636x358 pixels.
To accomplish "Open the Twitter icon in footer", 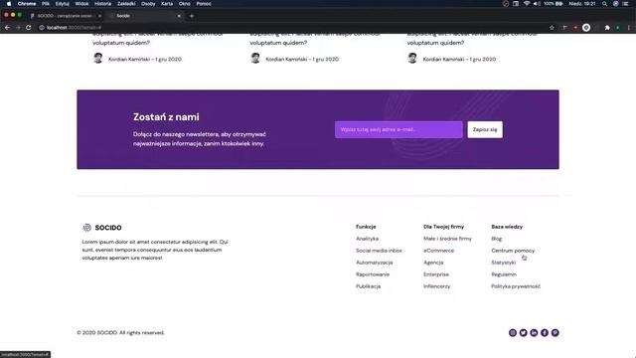I will pyautogui.click(x=524, y=333).
